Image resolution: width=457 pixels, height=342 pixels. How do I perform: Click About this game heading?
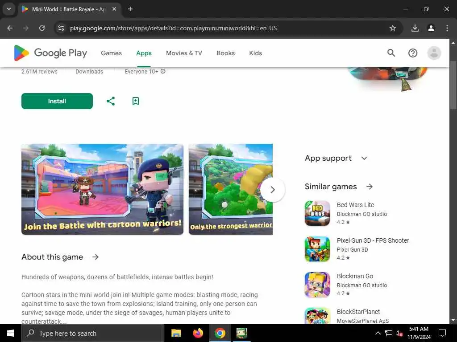coord(52,257)
